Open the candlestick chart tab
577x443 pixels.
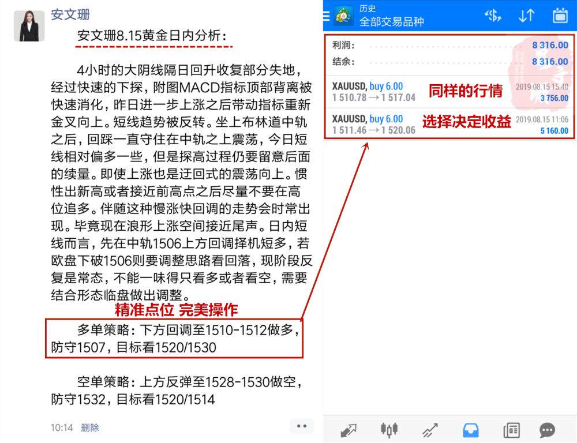(389, 429)
